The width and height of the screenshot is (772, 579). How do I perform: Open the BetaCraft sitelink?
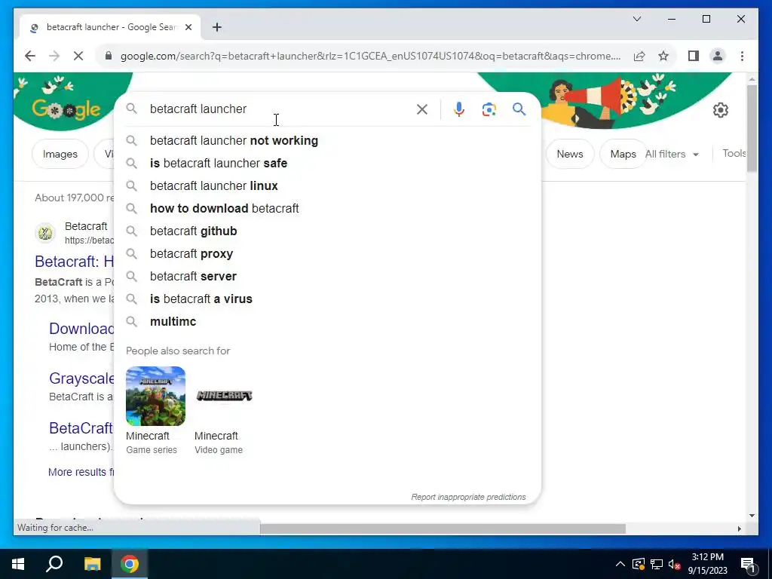tap(81, 428)
